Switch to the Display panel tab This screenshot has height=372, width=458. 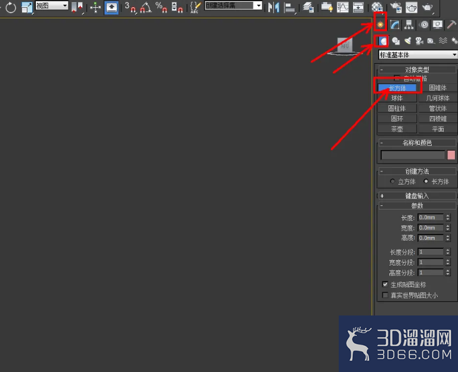pos(438,24)
